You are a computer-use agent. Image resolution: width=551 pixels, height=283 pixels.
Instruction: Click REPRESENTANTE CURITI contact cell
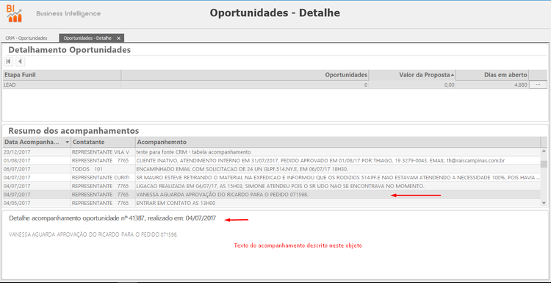point(103,178)
